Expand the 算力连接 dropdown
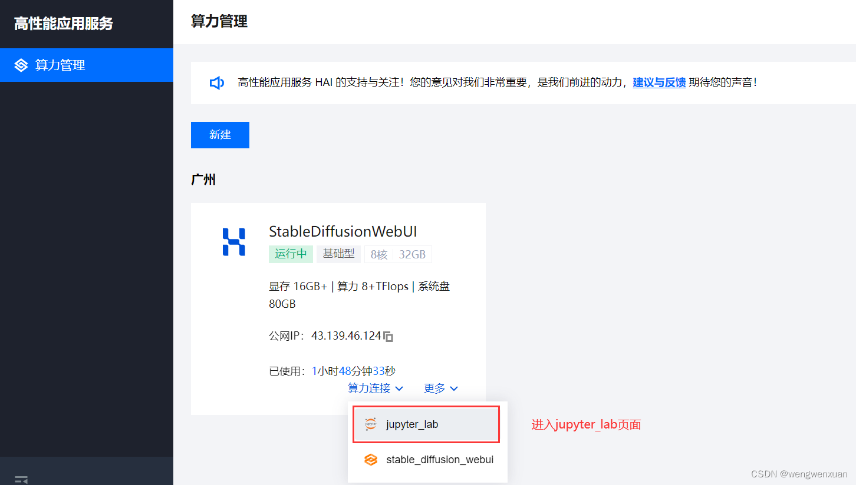The image size is (856, 485). coord(376,388)
